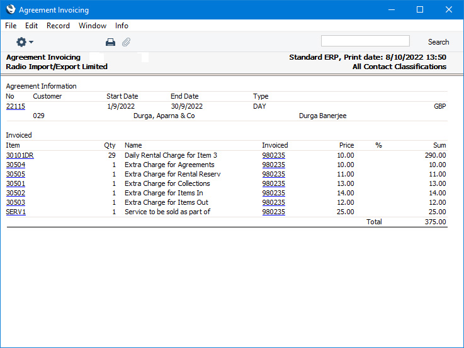Open invoice 980235 for Daily Rental Charge
The width and height of the screenshot is (464, 348).
tap(273, 155)
